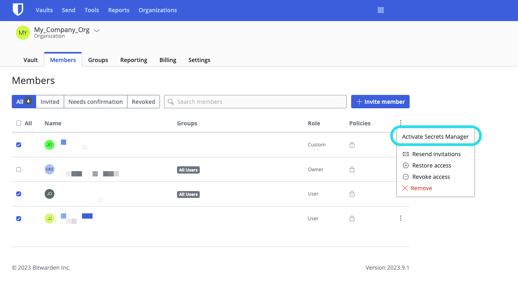This screenshot has height=290, width=518.
Task: Open the overflow menu for the last member
Action: (400, 218)
